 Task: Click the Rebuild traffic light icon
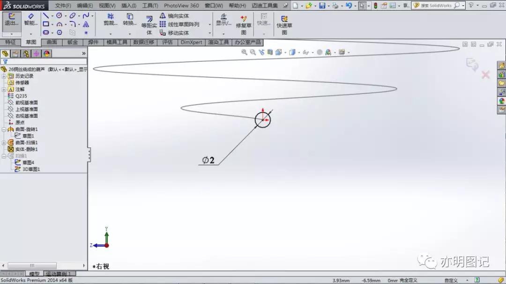(x=376, y=6)
